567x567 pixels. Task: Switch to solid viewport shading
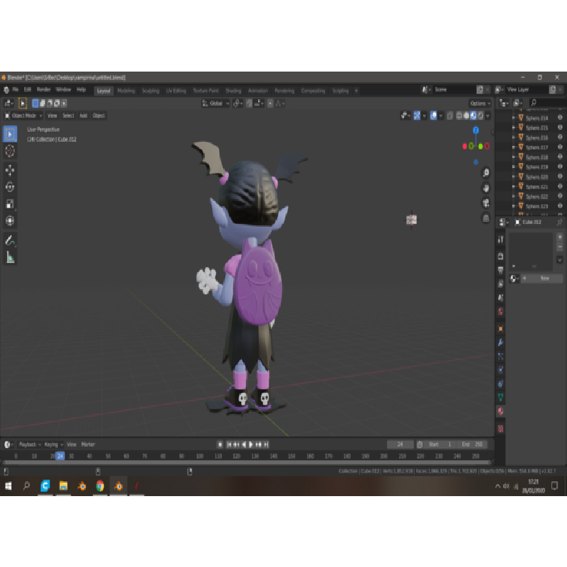(x=466, y=116)
